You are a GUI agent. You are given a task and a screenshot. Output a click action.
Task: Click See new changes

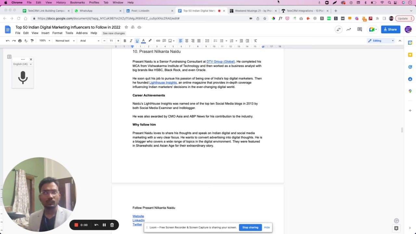click(x=114, y=33)
